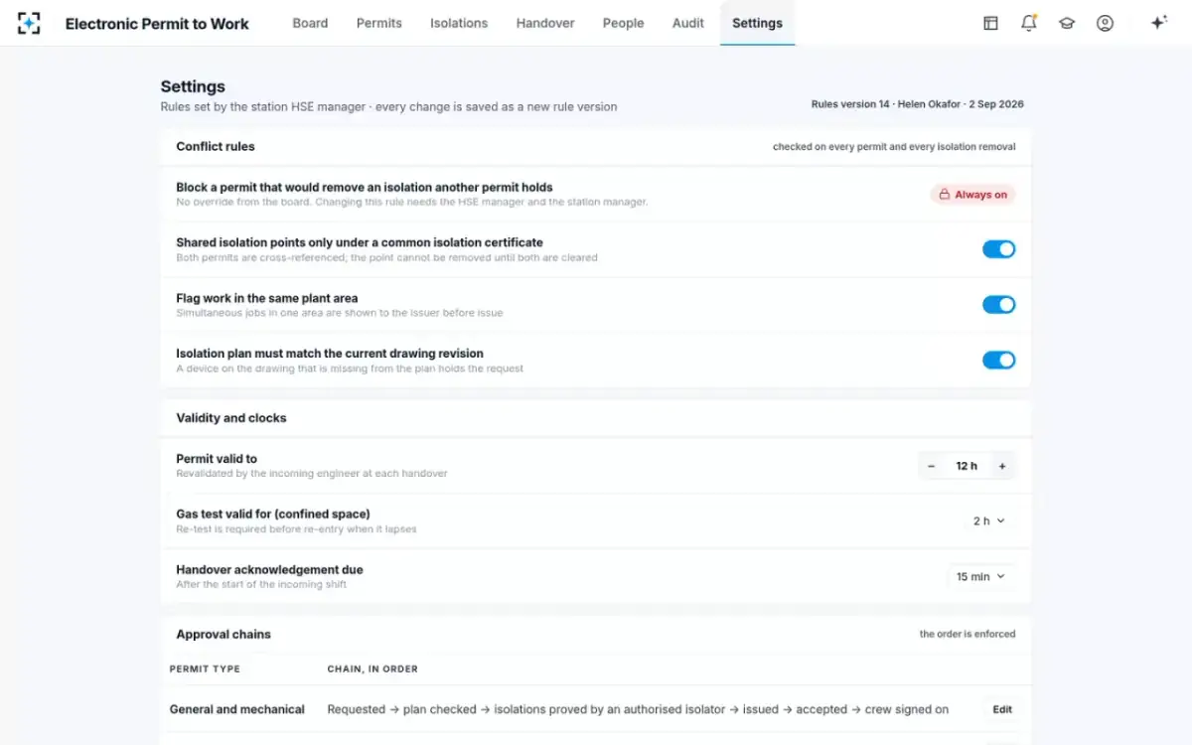Go to the Permits tab
The image size is (1192, 745).
pyautogui.click(x=379, y=23)
